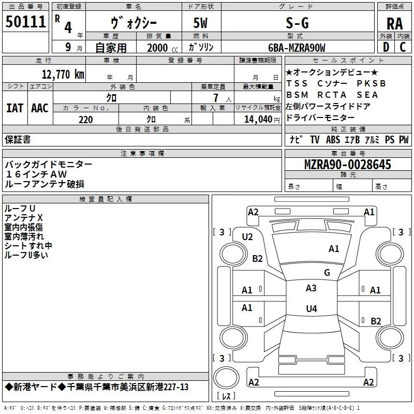
Task: Select the exterior grade D cell
Action: pyautogui.click(x=386, y=47)
